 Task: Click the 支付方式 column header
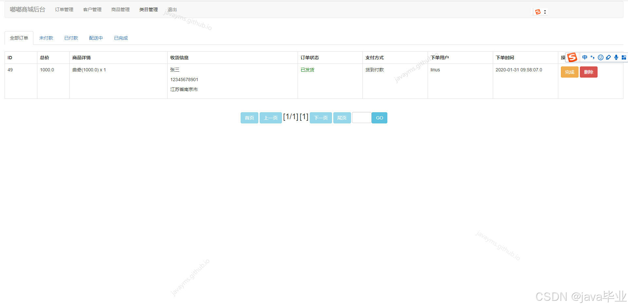click(x=375, y=58)
